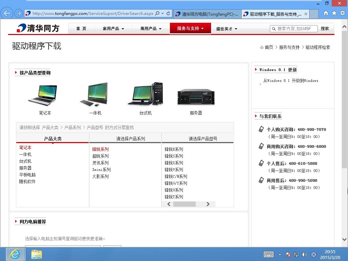Click the phone icon beside 商用购买咨询
The height and width of the screenshot is (261, 348).
click(261, 146)
